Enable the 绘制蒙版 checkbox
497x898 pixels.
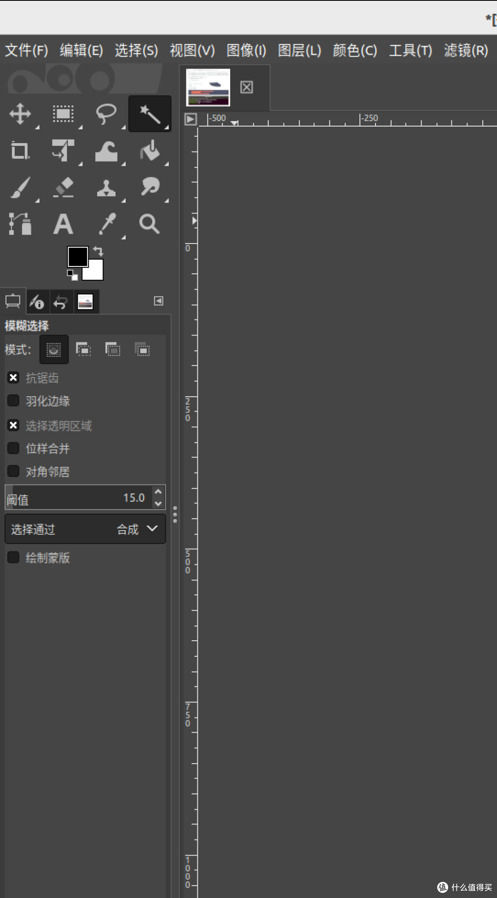13,557
